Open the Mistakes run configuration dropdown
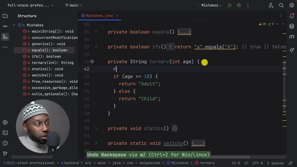297x167 pixels. 211,5
